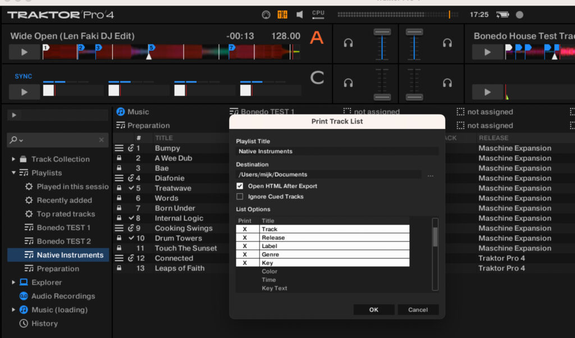Open the History item in the browser tree
575x338 pixels.
pos(39,323)
